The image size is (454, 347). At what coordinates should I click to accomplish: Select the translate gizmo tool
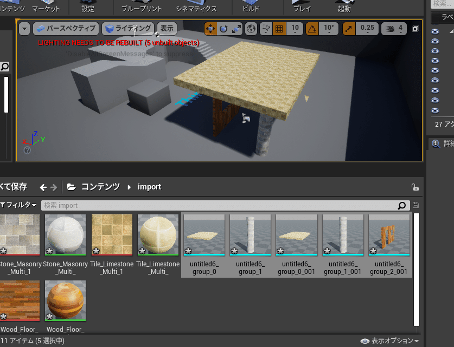pyautogui.click(x=210, y=29)
